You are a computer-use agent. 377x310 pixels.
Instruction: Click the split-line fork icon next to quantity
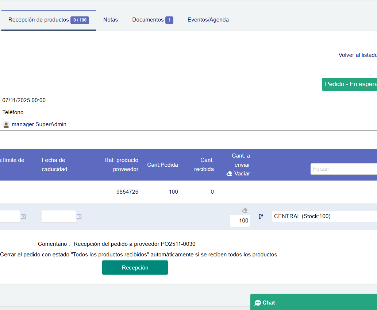261,216
